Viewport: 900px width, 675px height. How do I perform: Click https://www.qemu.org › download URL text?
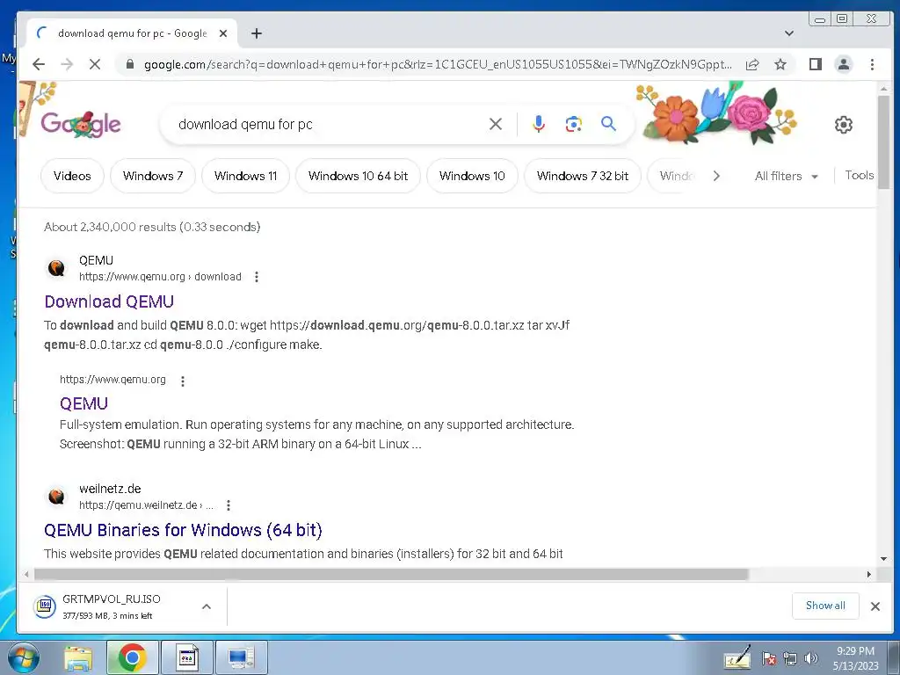pos(160,277)
